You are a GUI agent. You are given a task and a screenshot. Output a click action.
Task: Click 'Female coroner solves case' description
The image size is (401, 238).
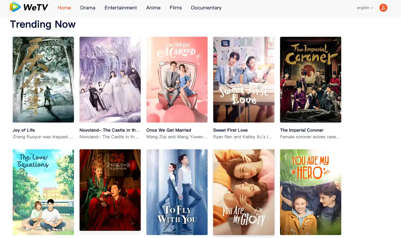[x=310, y=137]
